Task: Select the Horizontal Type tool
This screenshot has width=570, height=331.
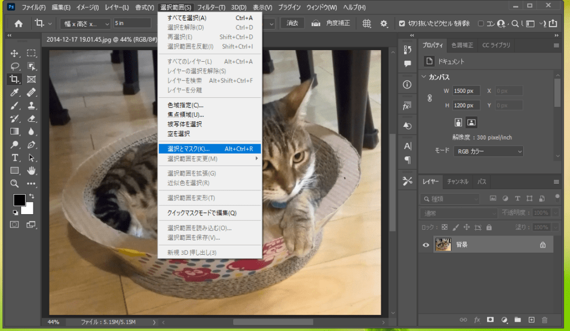Action: coord(15,157)
